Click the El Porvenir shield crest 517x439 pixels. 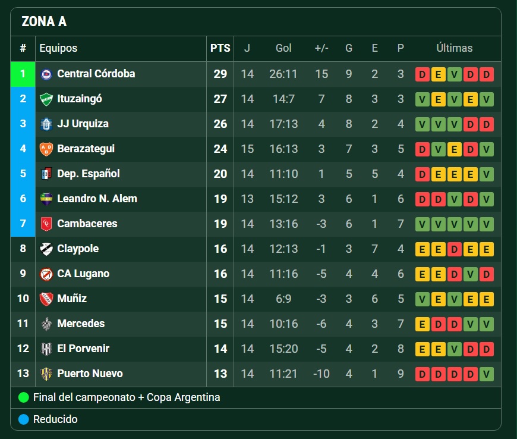pyautogui.click(x=46, y=349)
